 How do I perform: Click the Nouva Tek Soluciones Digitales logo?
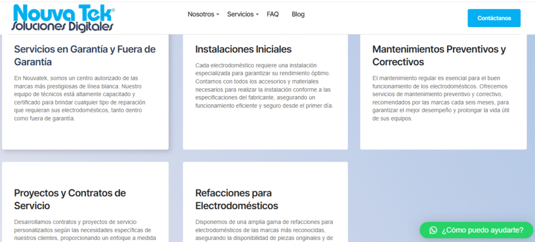pyautogui.click(x=63, y=18)
